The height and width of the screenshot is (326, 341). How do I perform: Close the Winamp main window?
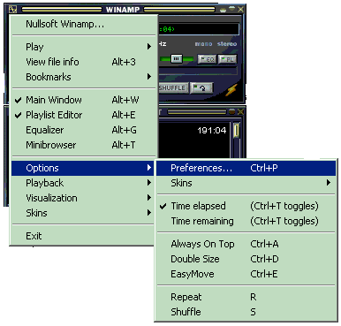click(241, 10)
